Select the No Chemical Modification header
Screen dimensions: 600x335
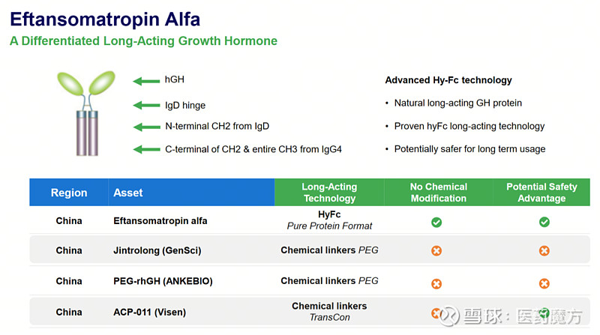pos(439,193)
